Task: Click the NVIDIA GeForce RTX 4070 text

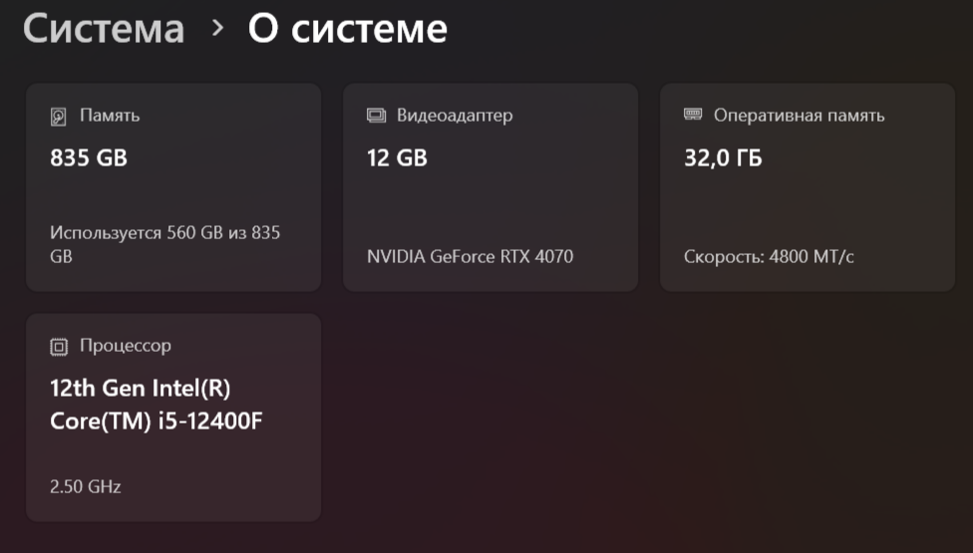Action: tap(470, 257)
